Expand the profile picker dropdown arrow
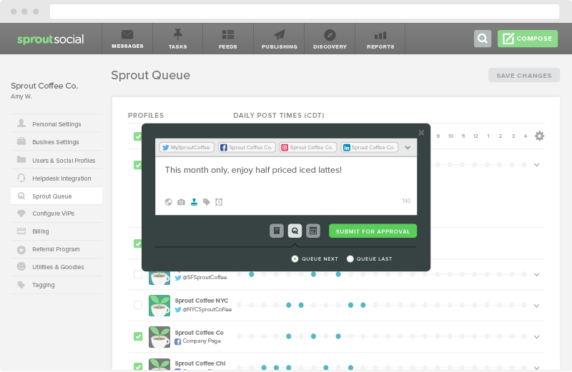This screenshot has width=572, height=372. [408, 148]
